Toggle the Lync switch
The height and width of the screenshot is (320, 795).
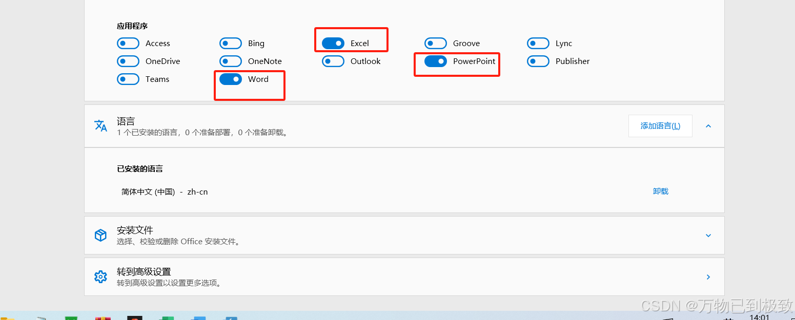(x=538, y=44)
